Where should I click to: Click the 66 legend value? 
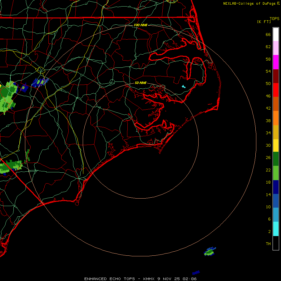[268, 34]
